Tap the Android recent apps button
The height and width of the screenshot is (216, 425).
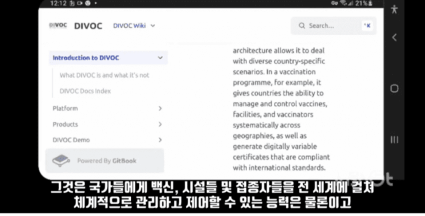coord(394,139)
